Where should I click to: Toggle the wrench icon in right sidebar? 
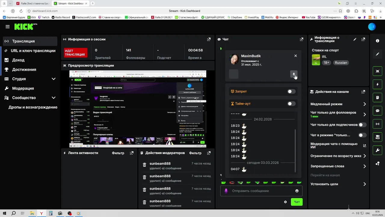pyautogui.click(x=377, y=150)
